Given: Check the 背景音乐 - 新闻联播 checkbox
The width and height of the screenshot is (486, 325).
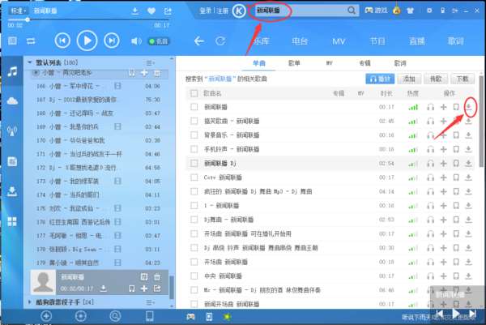Looking at the screenshot, I should tap(194, 135).
